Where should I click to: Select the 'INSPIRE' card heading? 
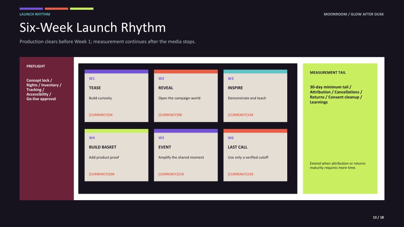[x=235, y=87]
